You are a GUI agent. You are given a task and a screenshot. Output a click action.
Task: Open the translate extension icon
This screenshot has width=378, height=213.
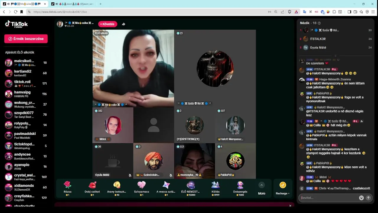[304, 12]
